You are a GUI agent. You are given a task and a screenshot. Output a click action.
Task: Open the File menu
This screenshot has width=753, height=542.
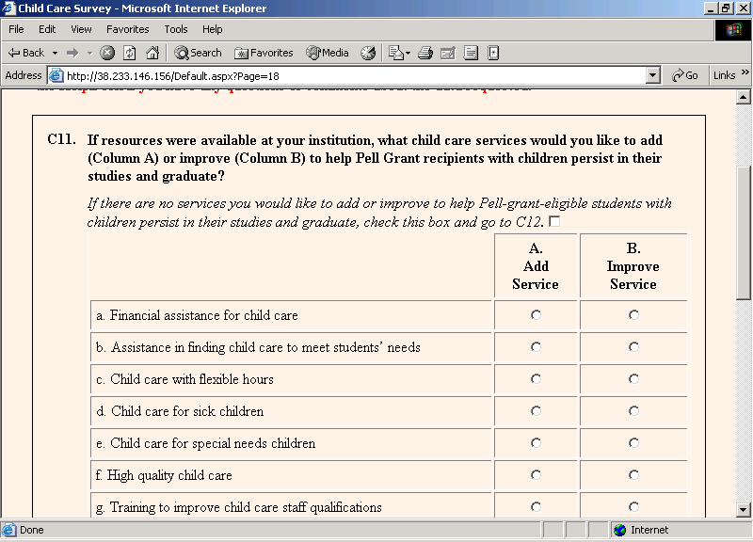click(16, 29)
